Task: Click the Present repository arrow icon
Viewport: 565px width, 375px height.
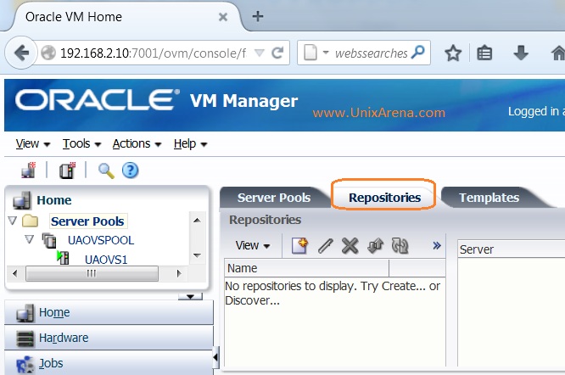Action: 375,246
